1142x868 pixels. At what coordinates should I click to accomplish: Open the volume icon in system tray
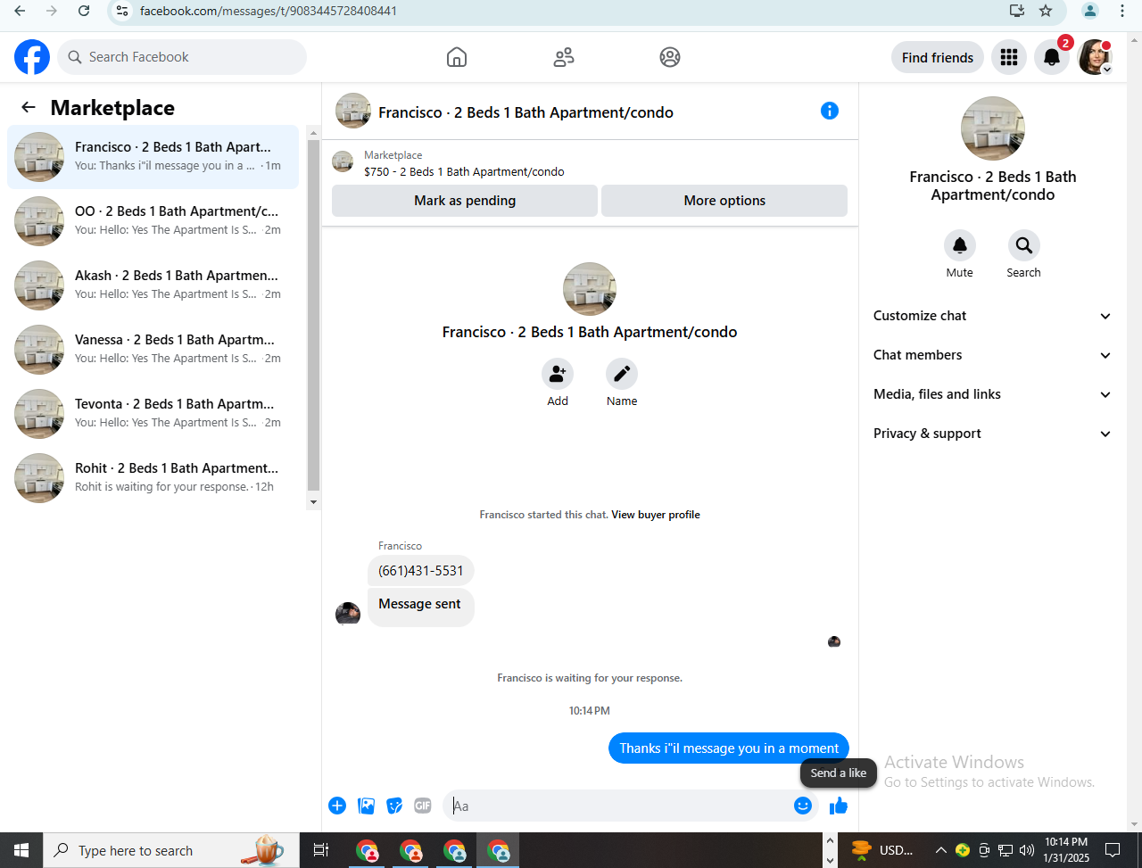click(1027, 850)
